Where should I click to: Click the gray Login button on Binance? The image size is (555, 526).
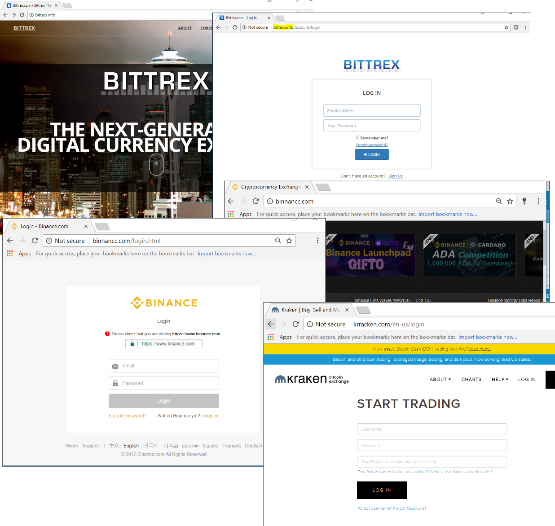coord(164,401)
